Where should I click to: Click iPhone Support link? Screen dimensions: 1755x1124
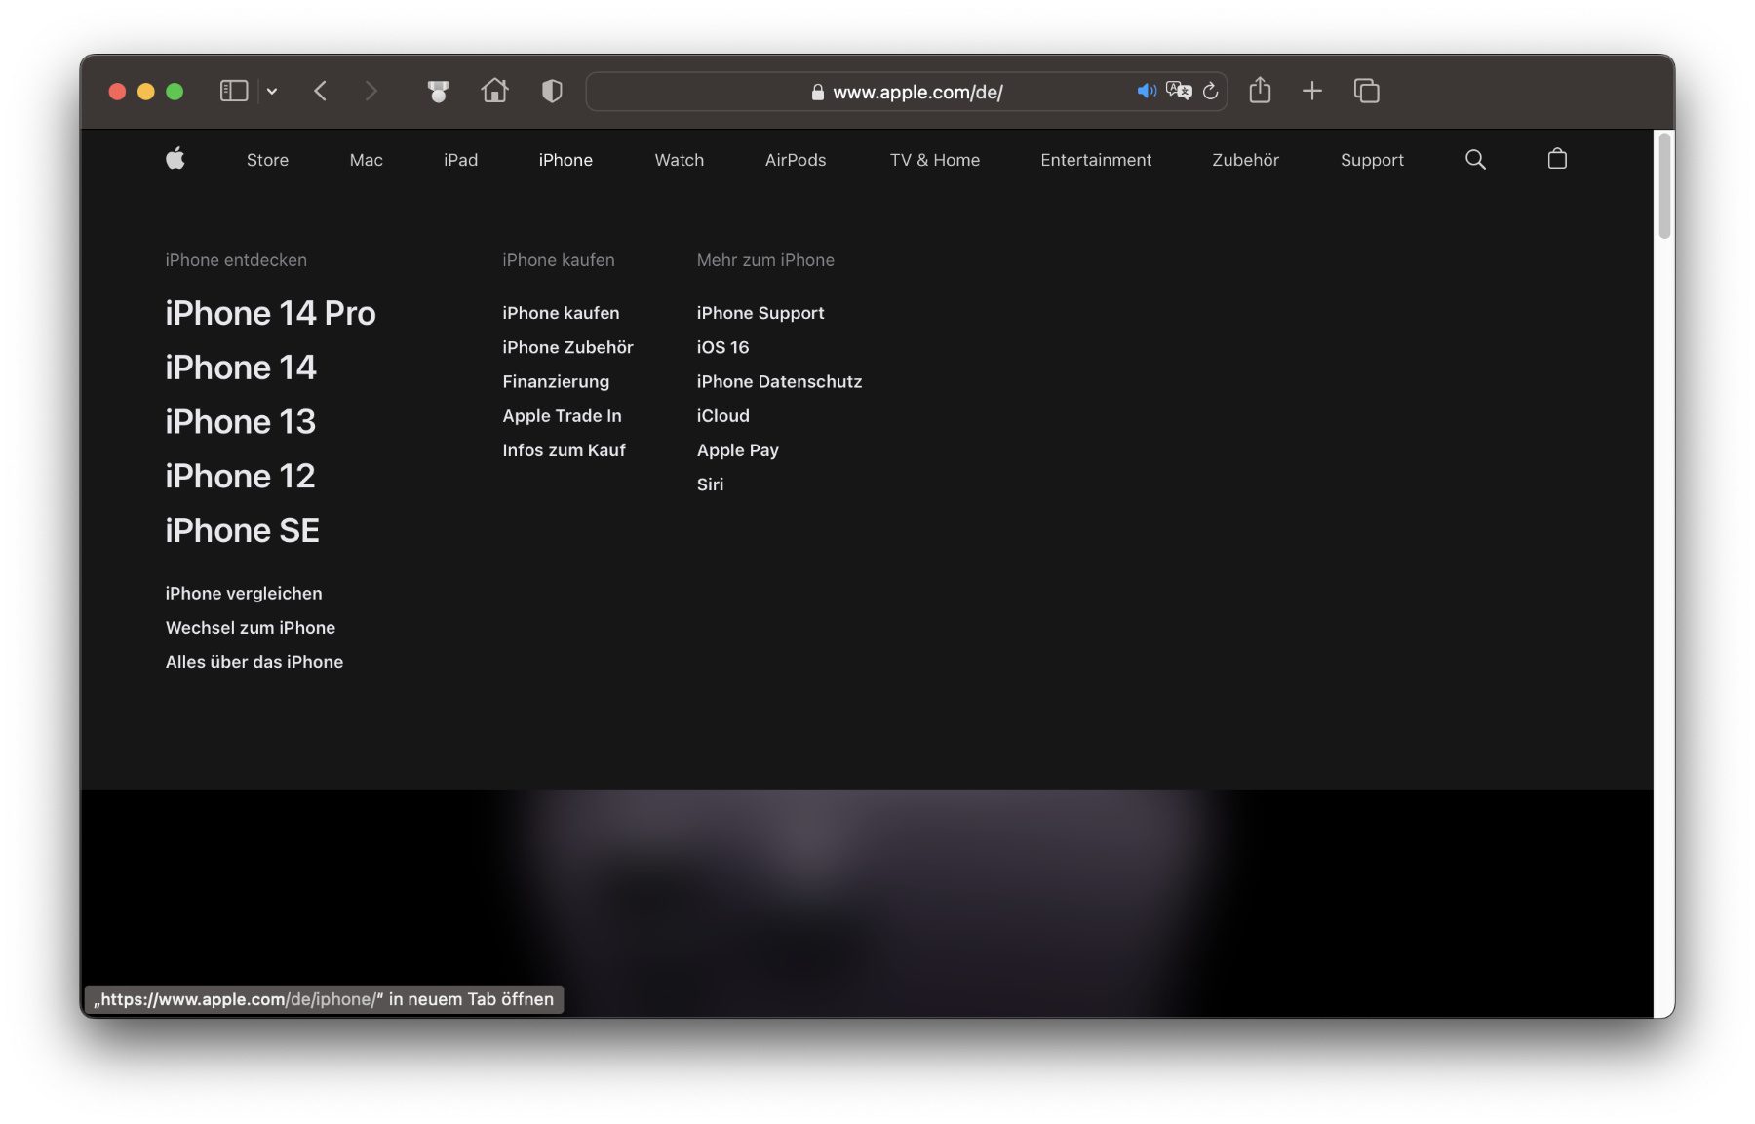(x=760, y=313)
